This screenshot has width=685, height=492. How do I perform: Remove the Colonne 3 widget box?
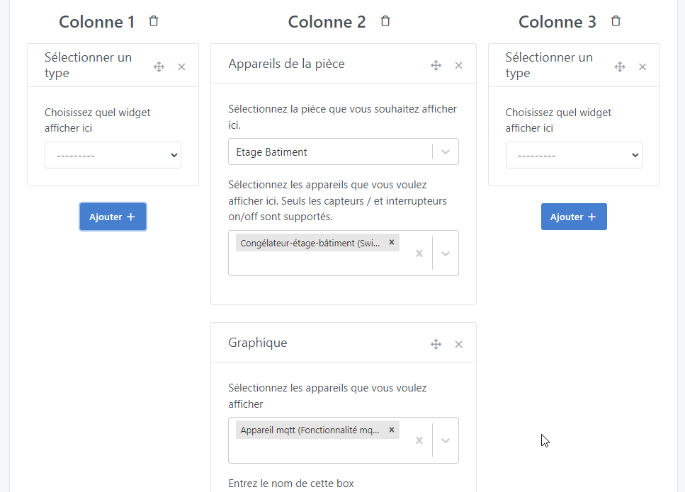pos(642,67)
